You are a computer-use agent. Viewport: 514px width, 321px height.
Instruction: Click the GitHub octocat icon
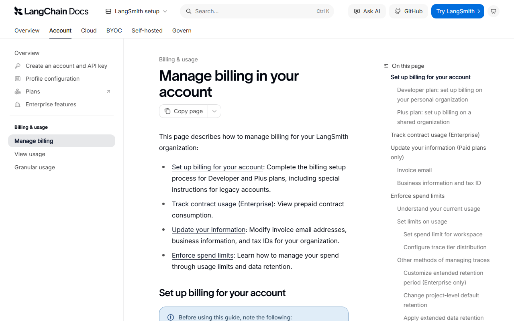(398, 11)
